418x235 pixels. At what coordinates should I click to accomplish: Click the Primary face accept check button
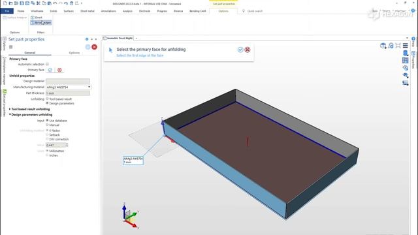tap(50, 70)
